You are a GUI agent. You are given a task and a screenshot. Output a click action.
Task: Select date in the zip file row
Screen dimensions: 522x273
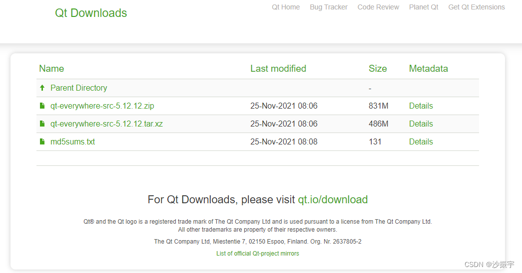284,106
